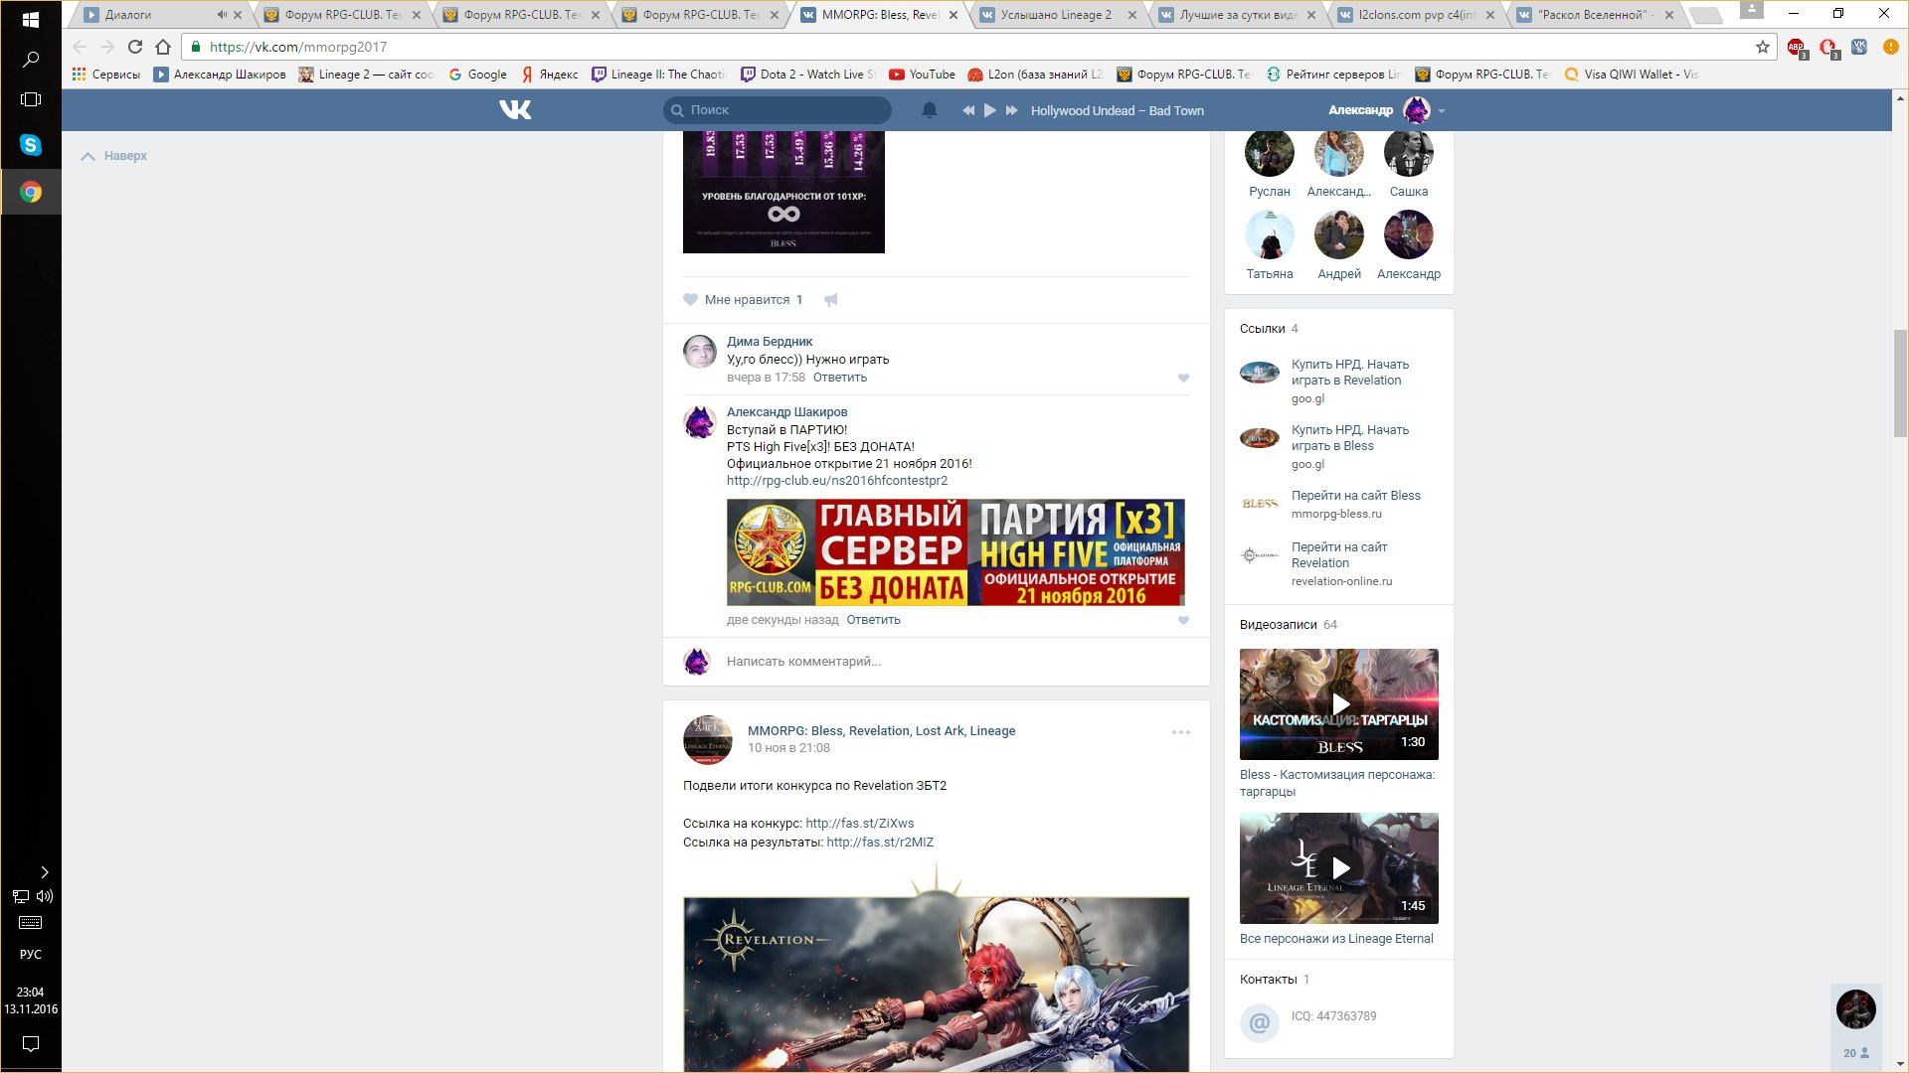Skip to next audio track
The image size is (1909, 1073).
click(1011, 110)
